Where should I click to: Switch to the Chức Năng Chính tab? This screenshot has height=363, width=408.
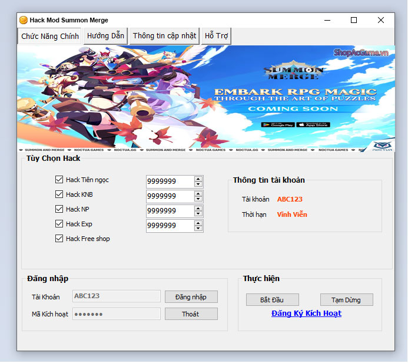tap(49, 36)
